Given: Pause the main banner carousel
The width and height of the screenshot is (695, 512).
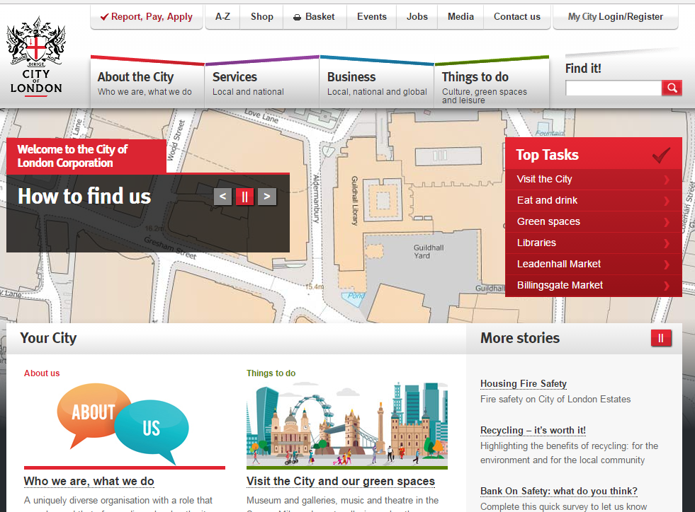Looking at the screenshot, I should point(244,197).
